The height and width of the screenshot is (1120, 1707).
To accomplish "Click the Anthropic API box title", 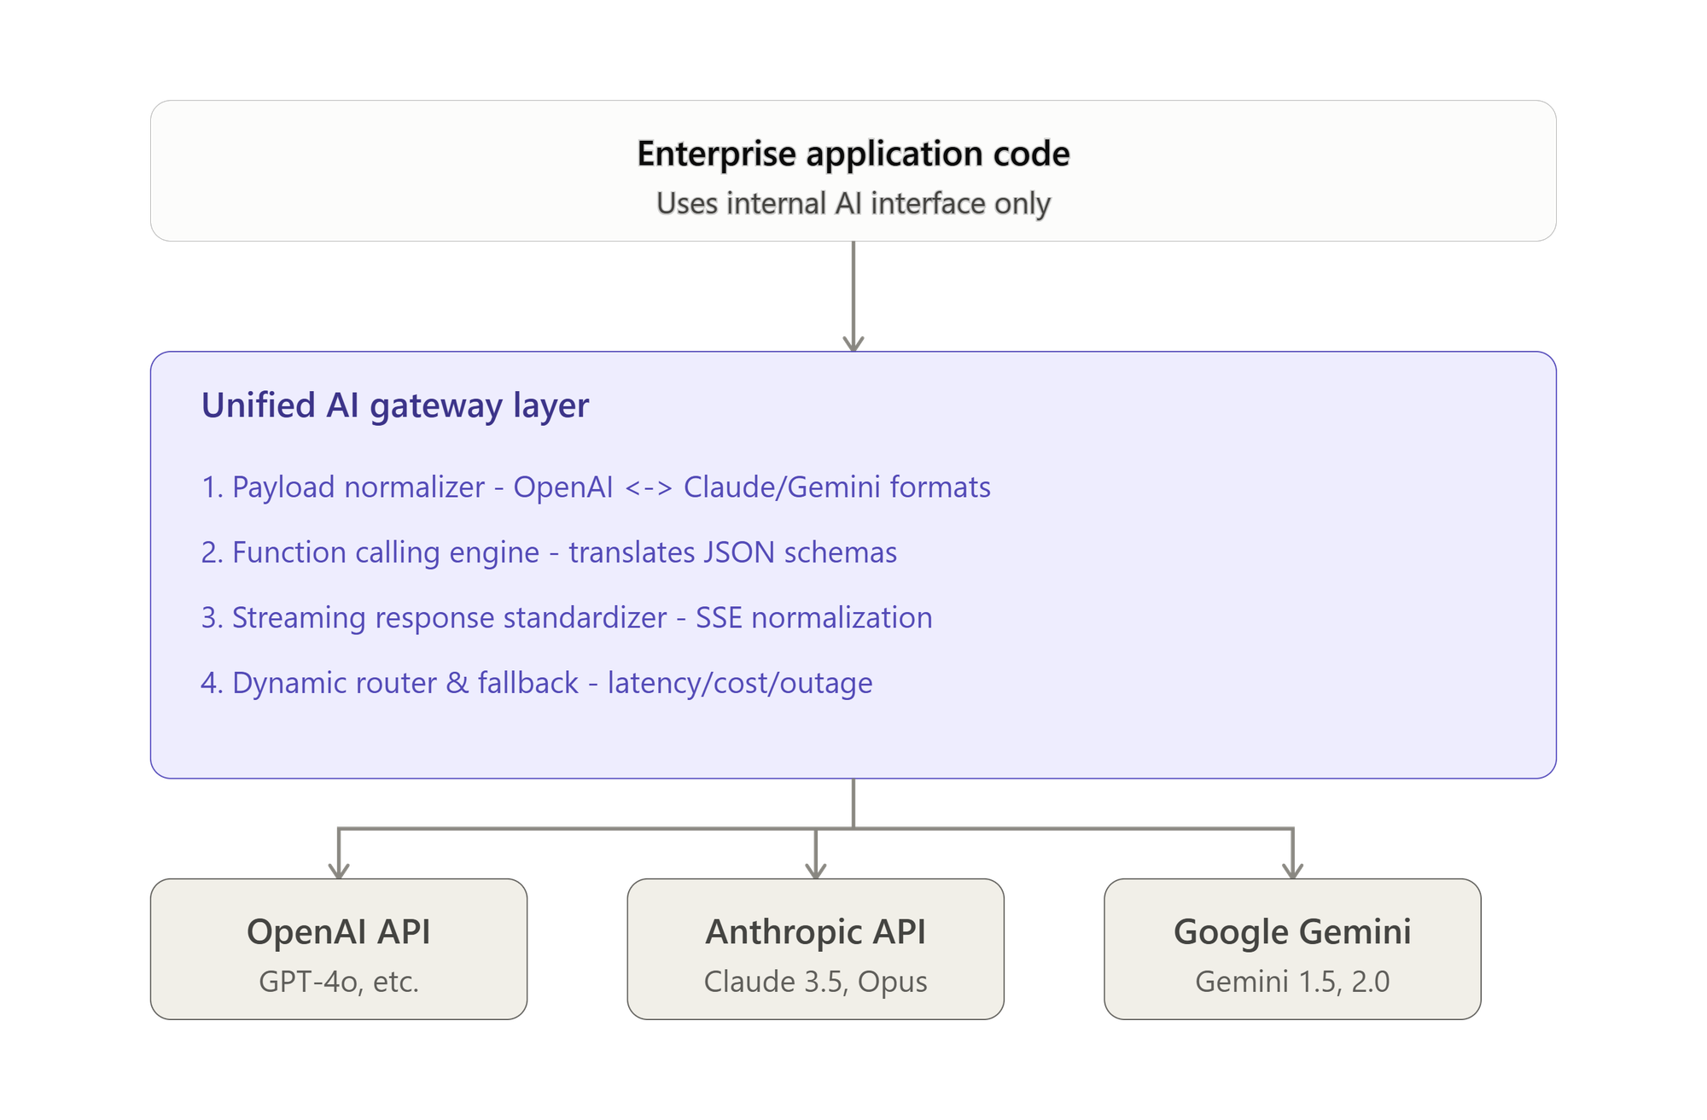I will click(x=816, y=932).
